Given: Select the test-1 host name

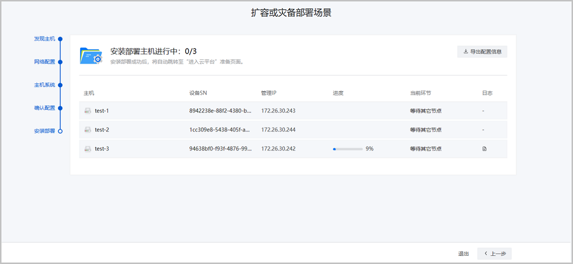Looking at the screenshot, I should click(102, 111).
